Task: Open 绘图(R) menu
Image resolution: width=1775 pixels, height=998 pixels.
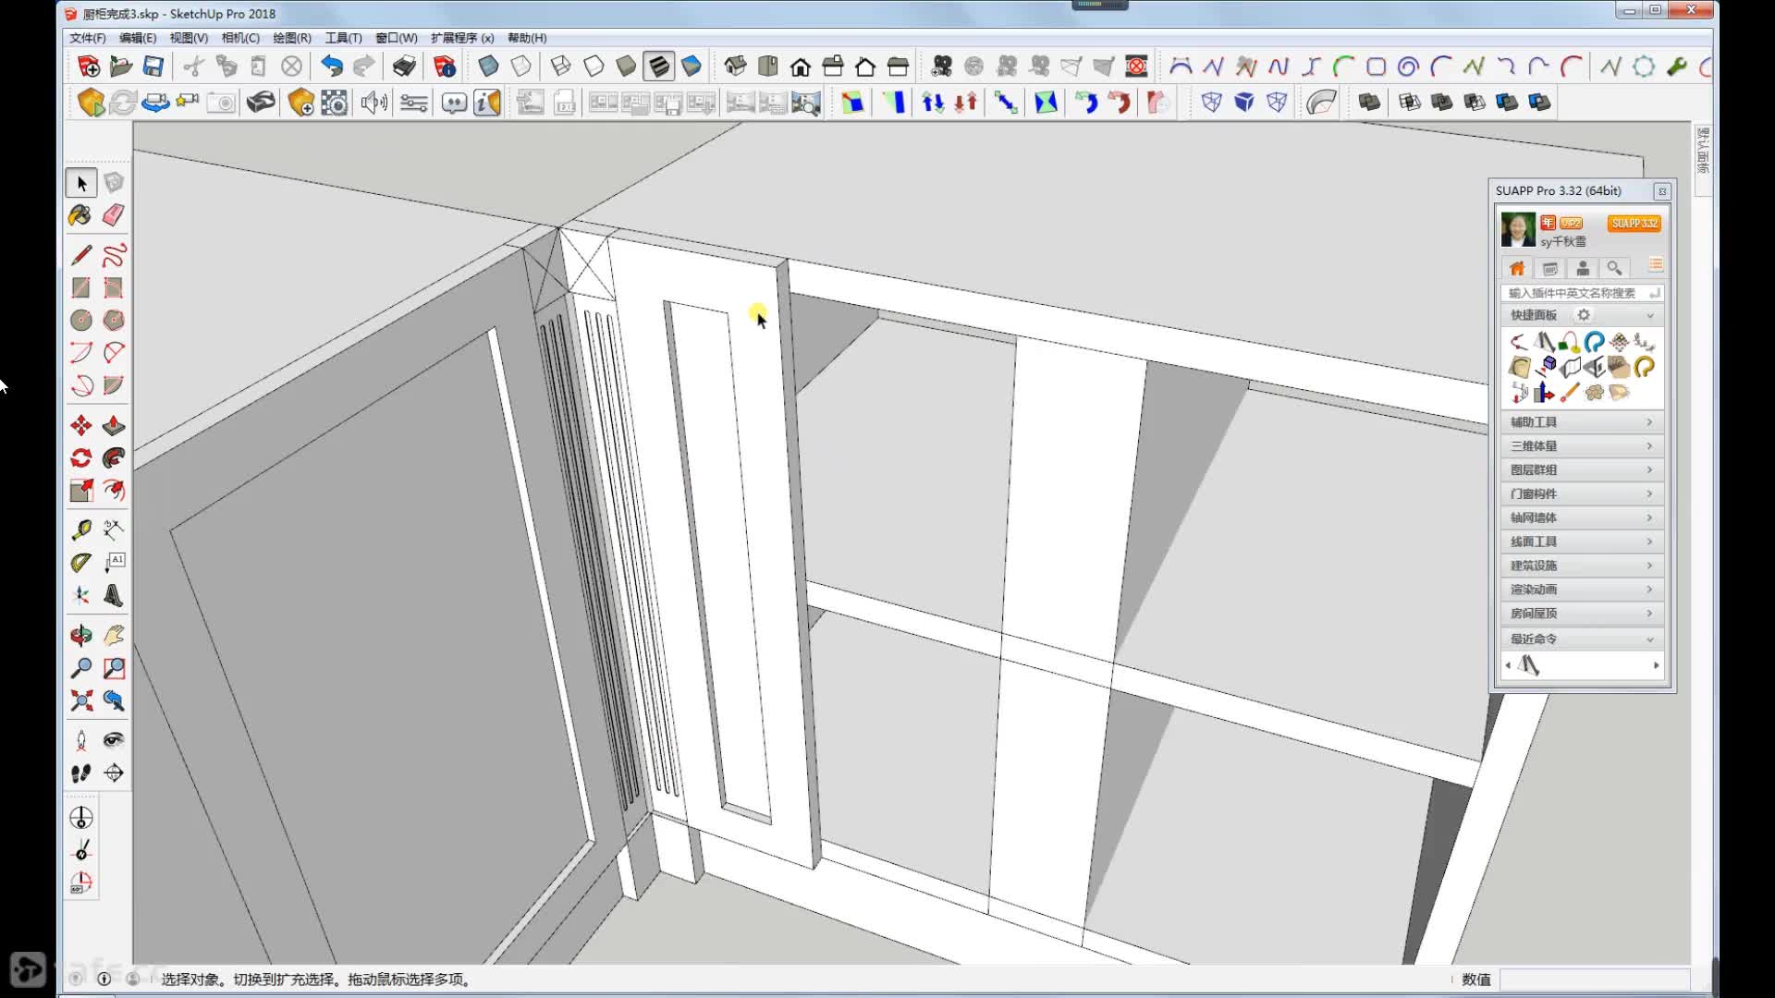Action: click(x=292, y=38)
